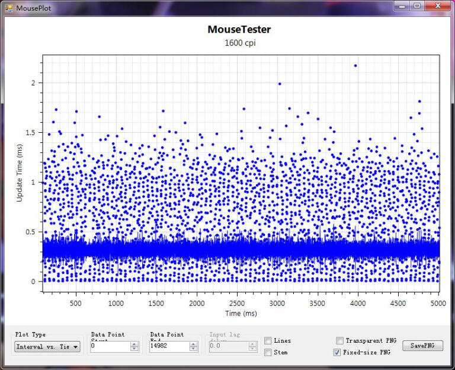This screenshot has height=370, width=455.
Task: Minimize the MousePlot window
Action: click(x=403, y=6)
